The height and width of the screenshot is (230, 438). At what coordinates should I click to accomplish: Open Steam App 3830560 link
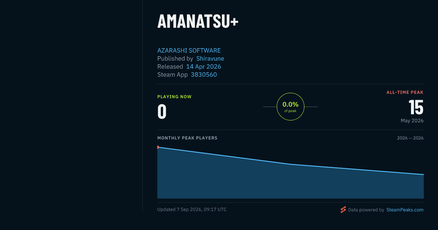[204, 74]
